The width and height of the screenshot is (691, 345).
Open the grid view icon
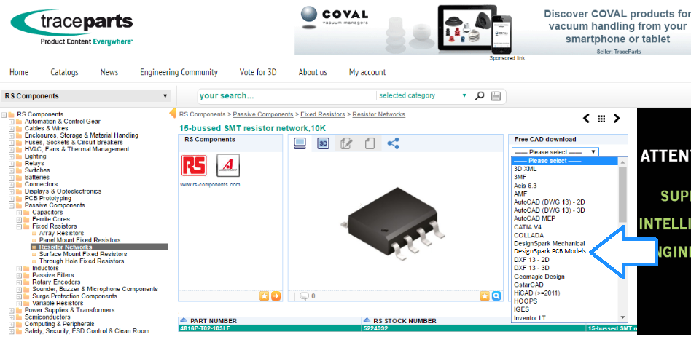(601, 119)
